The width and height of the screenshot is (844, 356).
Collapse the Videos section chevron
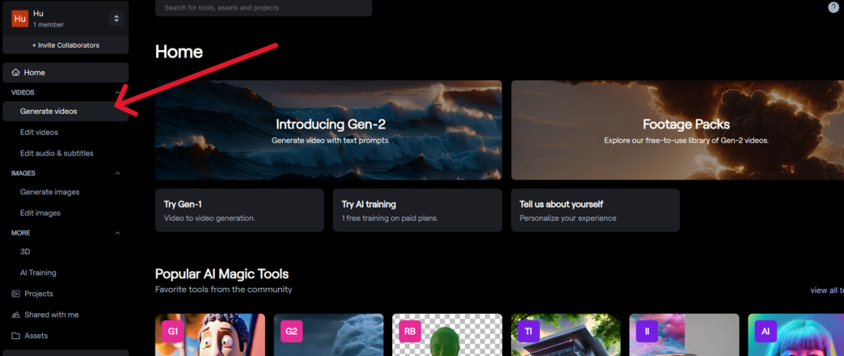pyautogui.click(x=118, y=93)
